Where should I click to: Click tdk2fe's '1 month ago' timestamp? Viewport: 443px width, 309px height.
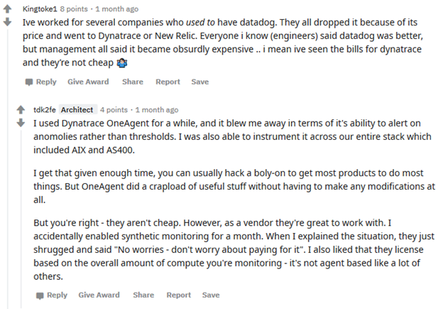pos(156,110)
